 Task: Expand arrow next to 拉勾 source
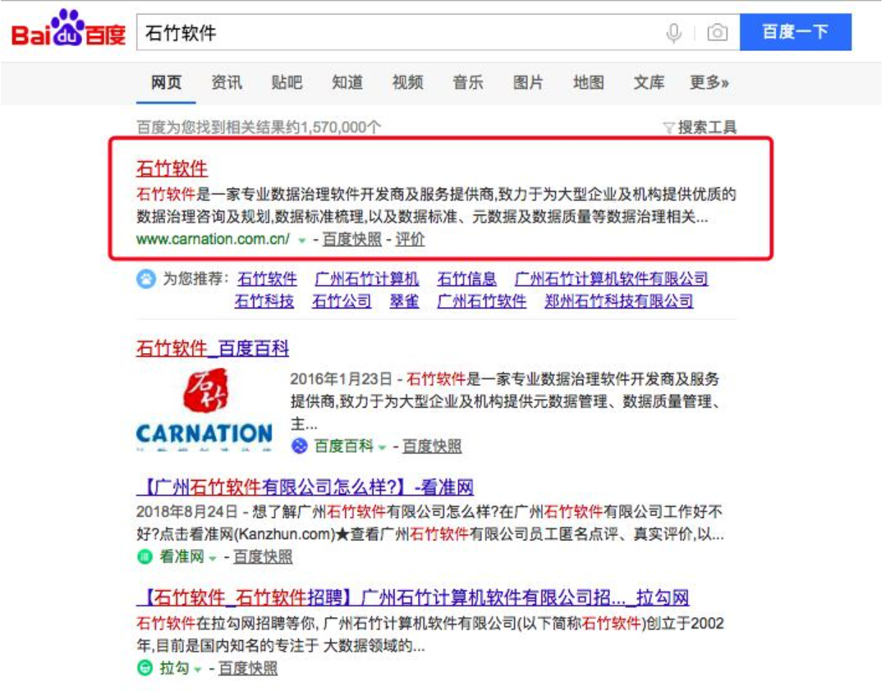point(198,669)
